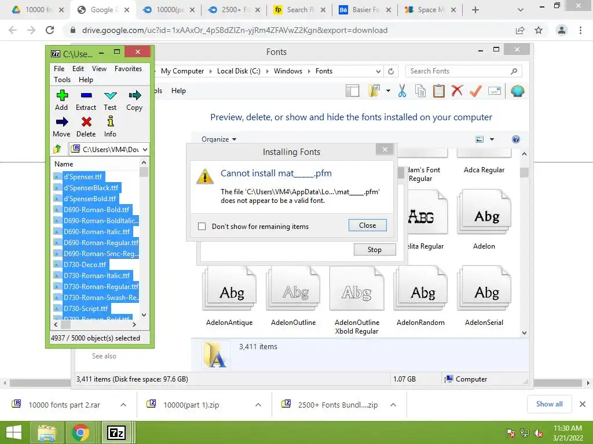
Task: Select D730-Script.ttf in 7-Zip list
Action: [86, 309]
